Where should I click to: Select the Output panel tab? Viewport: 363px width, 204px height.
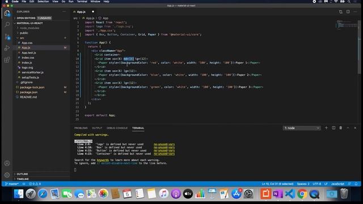(97, 128)
